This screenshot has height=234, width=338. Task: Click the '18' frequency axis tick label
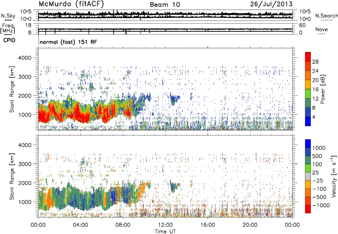click(x=28, y=25)
